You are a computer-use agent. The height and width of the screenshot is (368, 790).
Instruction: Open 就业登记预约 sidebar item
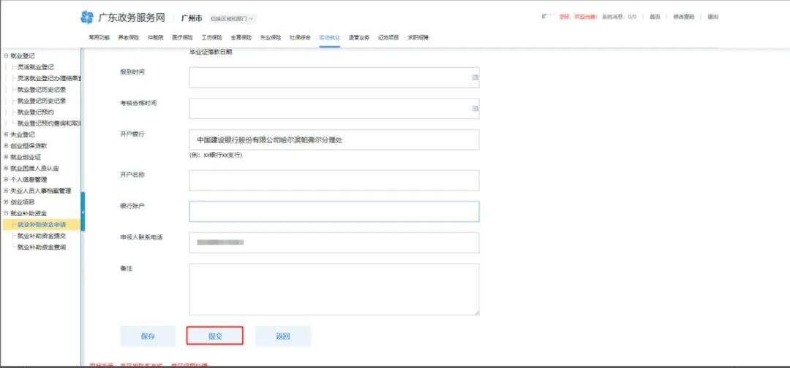click(x=35, y=112)
